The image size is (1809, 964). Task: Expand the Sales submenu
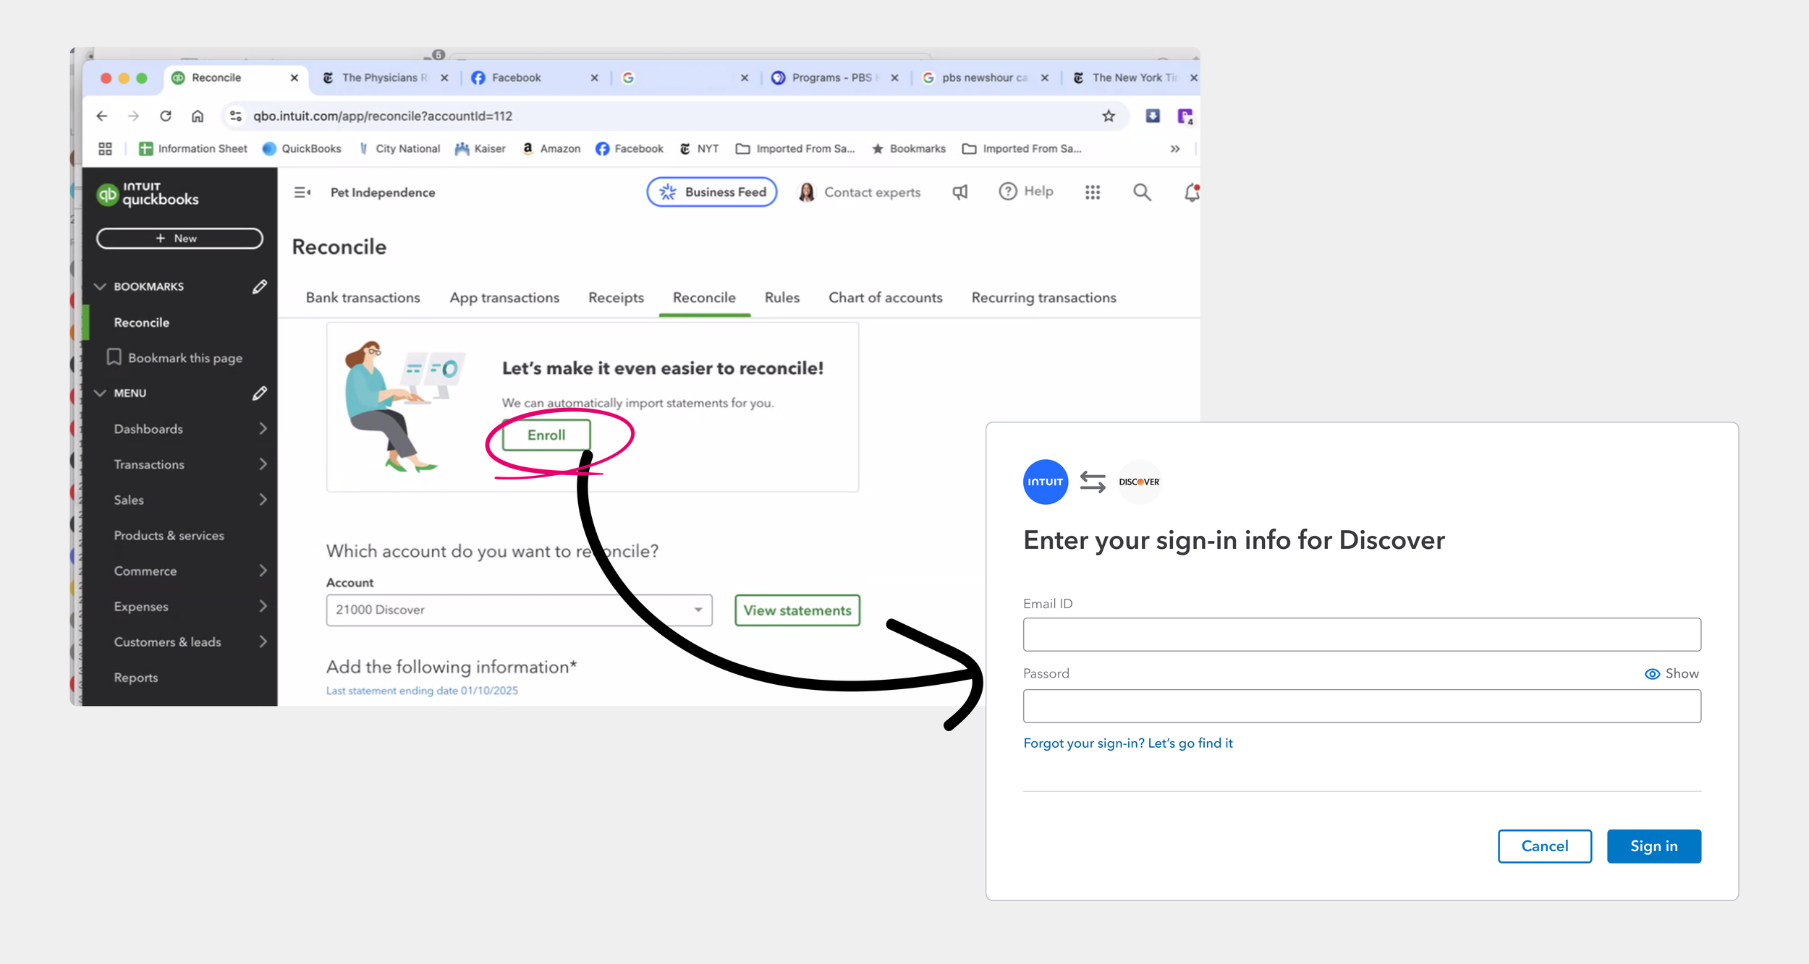pos(263,500)
